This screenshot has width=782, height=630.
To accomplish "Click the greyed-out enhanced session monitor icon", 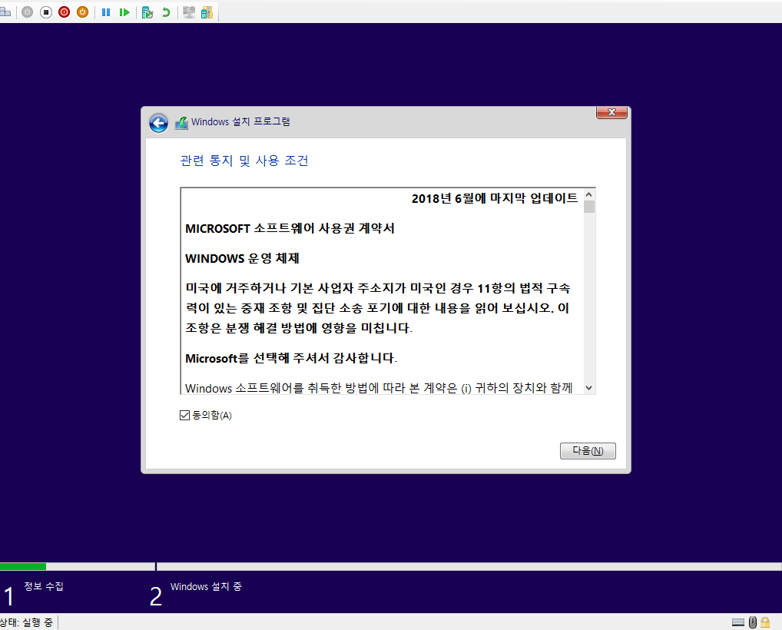I will [x=189, y=12].
